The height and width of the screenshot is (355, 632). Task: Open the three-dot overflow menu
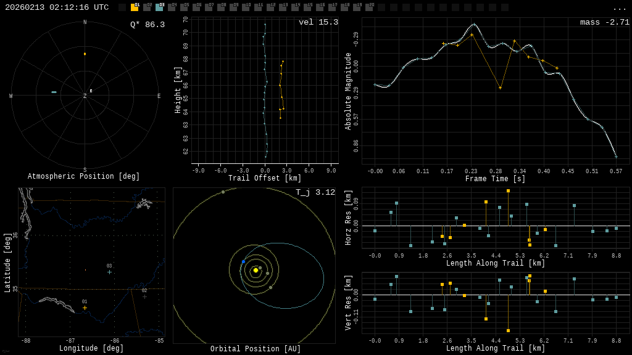[x=619, y=8]
